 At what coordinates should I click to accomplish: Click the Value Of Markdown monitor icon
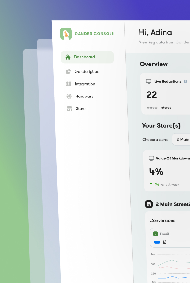click(151, 158)
